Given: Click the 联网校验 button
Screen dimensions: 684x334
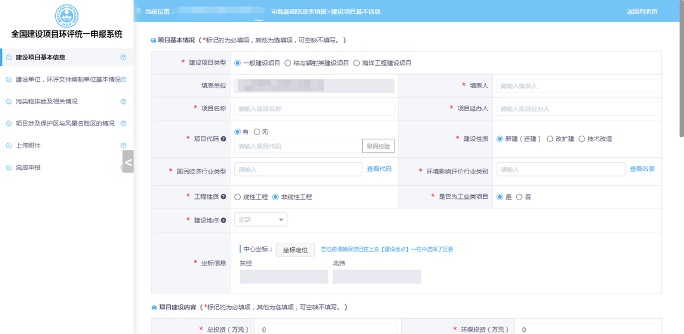Looking at the screenshot, I should point(378,146).
